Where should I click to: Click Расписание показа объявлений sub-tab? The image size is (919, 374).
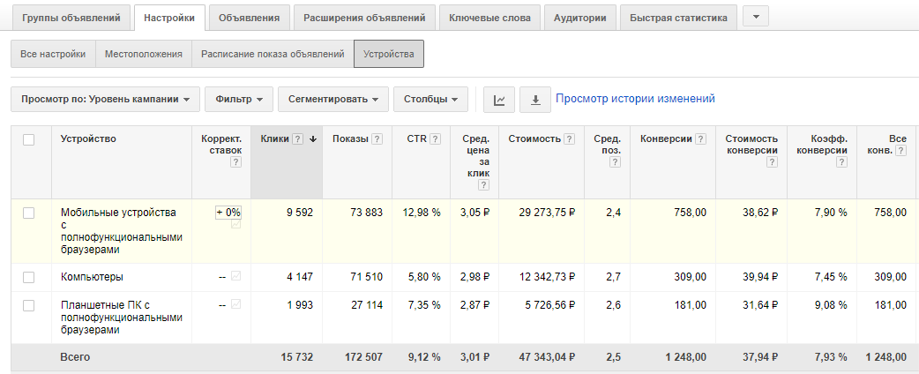(x=273, y=54)
